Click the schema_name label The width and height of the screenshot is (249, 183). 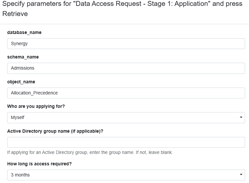(x=23, y=57)
